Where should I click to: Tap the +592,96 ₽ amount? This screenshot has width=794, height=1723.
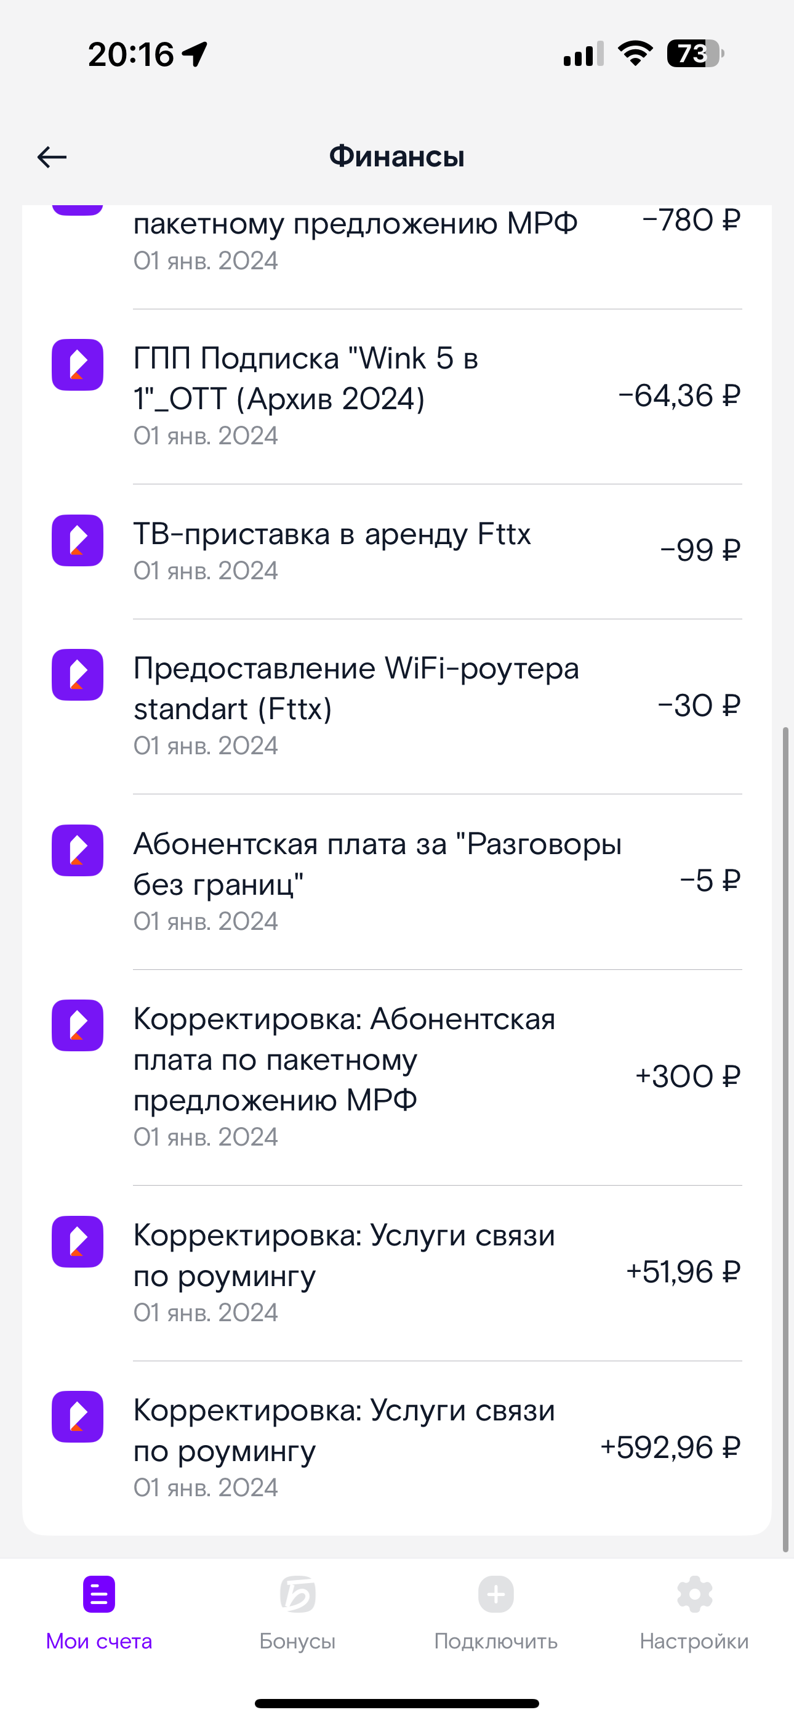(670, 1448)
